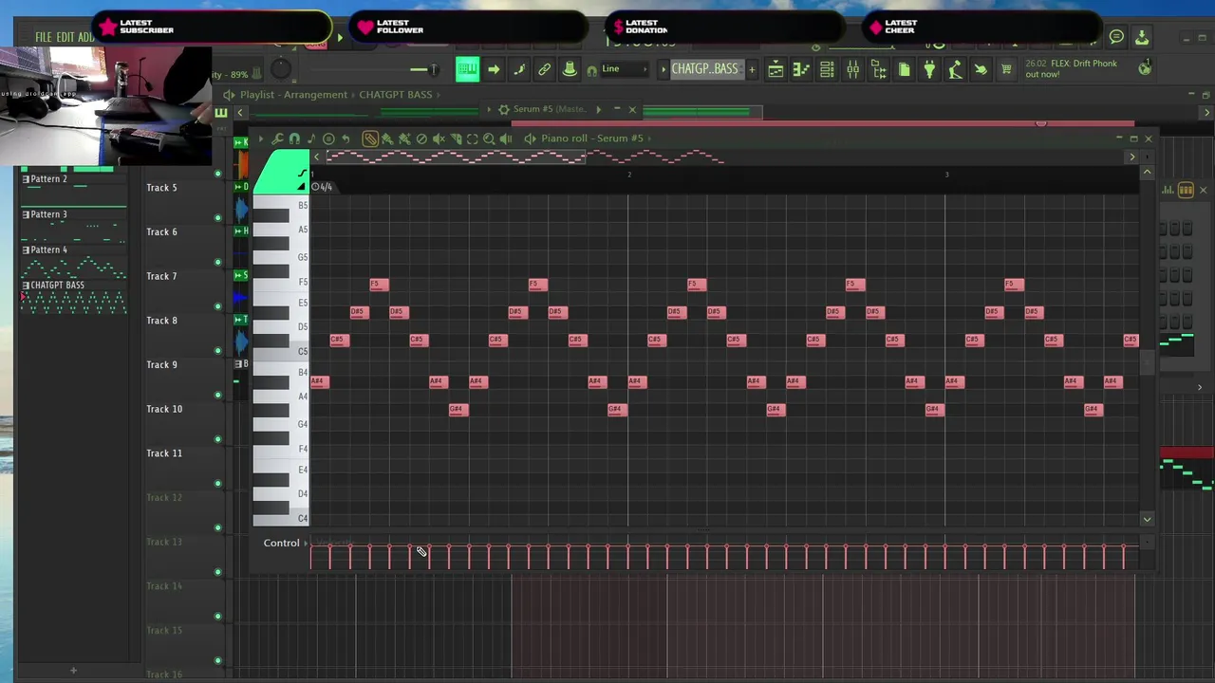
Task: Click the undo arrow in piano roll
Action: pos(346,138)
